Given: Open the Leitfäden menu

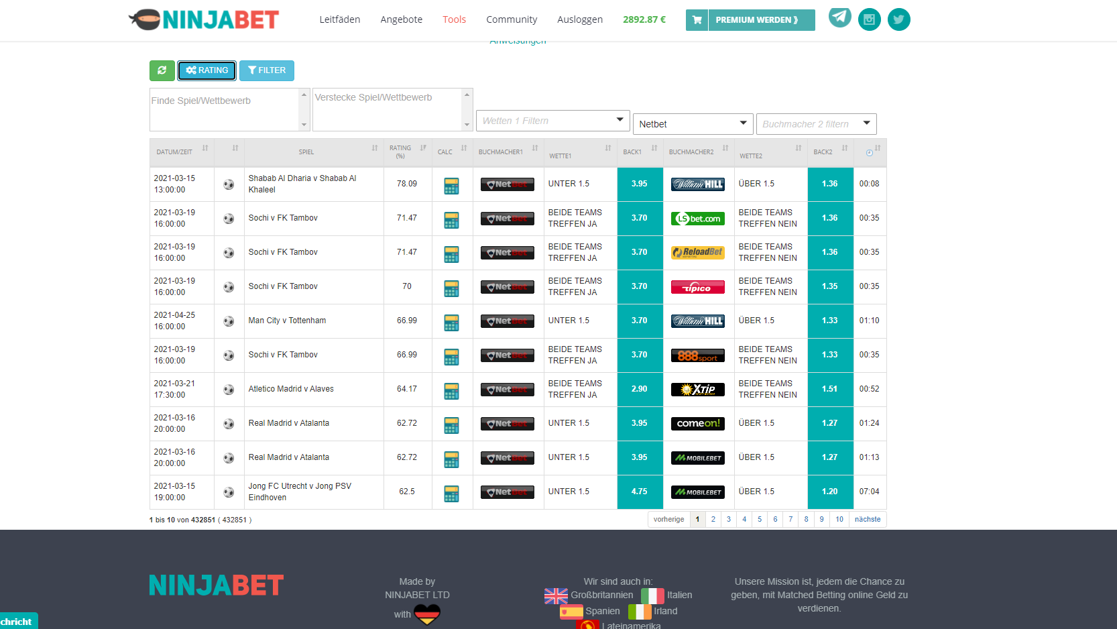Looking at the screenshot, I should click(x=340, y=19).
